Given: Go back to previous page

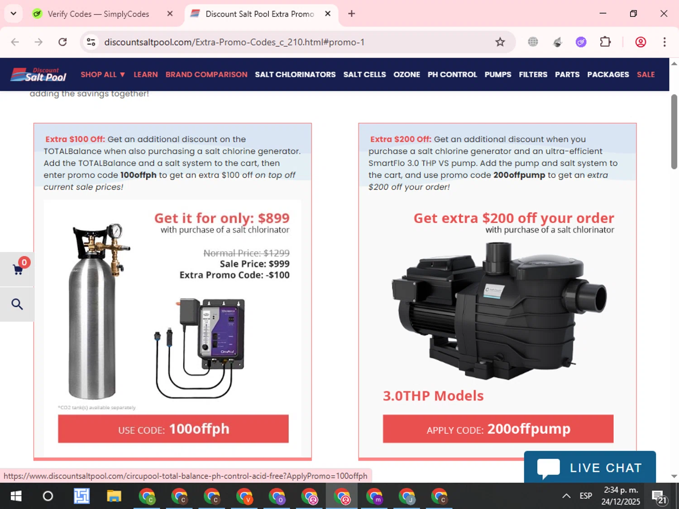Looking at the screenshot, I should [15, 42].
